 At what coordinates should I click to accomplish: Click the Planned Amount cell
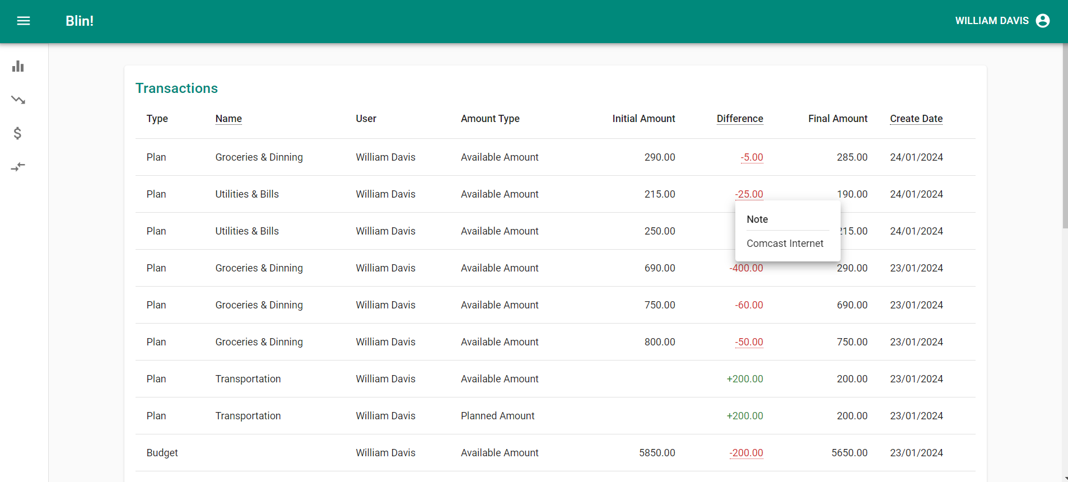[x=497, y=416]
